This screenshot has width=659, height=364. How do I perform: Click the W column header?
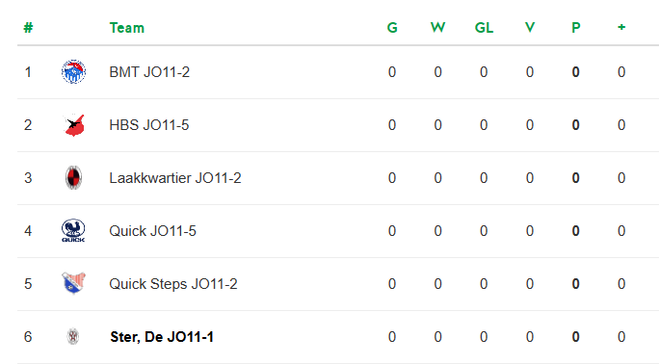click(438, 28)
